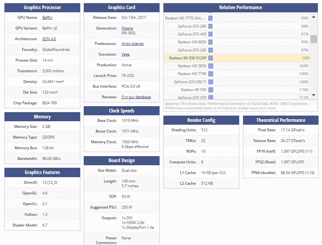
Task: Open the Arctic Islands predecessor link
Action: tap(133, 44)
